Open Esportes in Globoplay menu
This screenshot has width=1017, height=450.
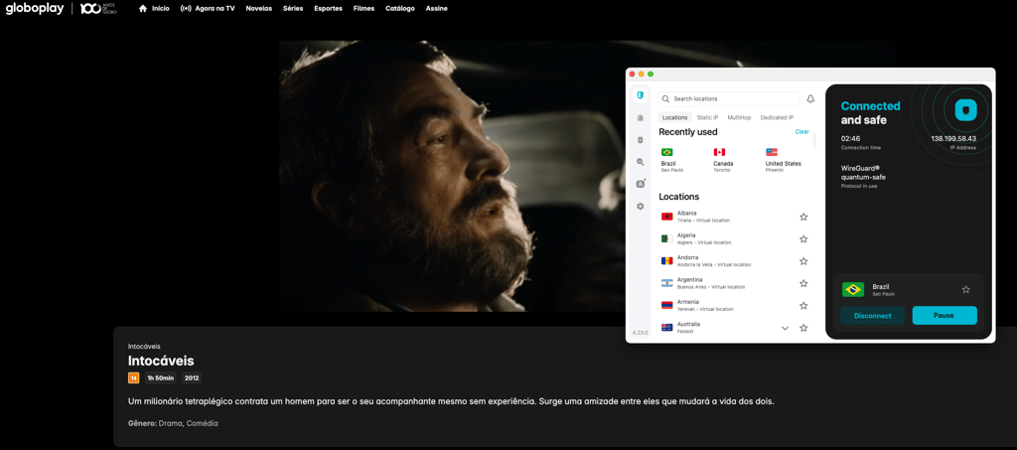(x=328, y=9)
